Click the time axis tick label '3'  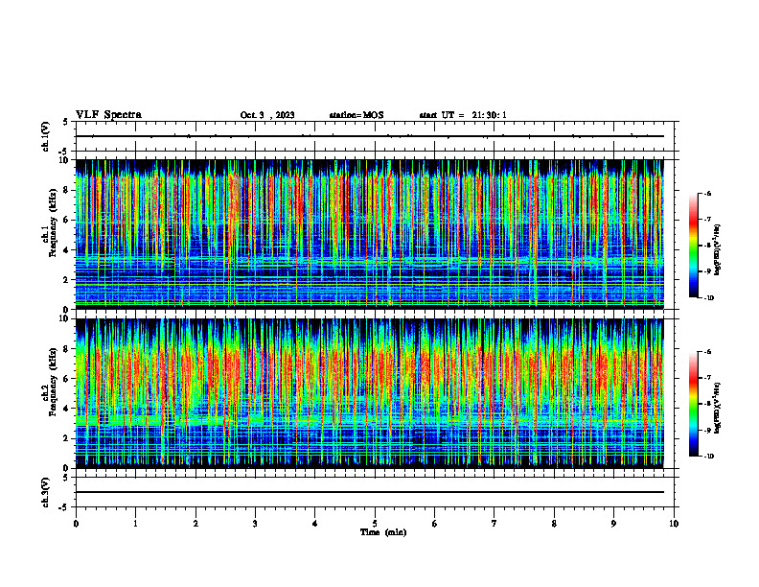point(255,524)
